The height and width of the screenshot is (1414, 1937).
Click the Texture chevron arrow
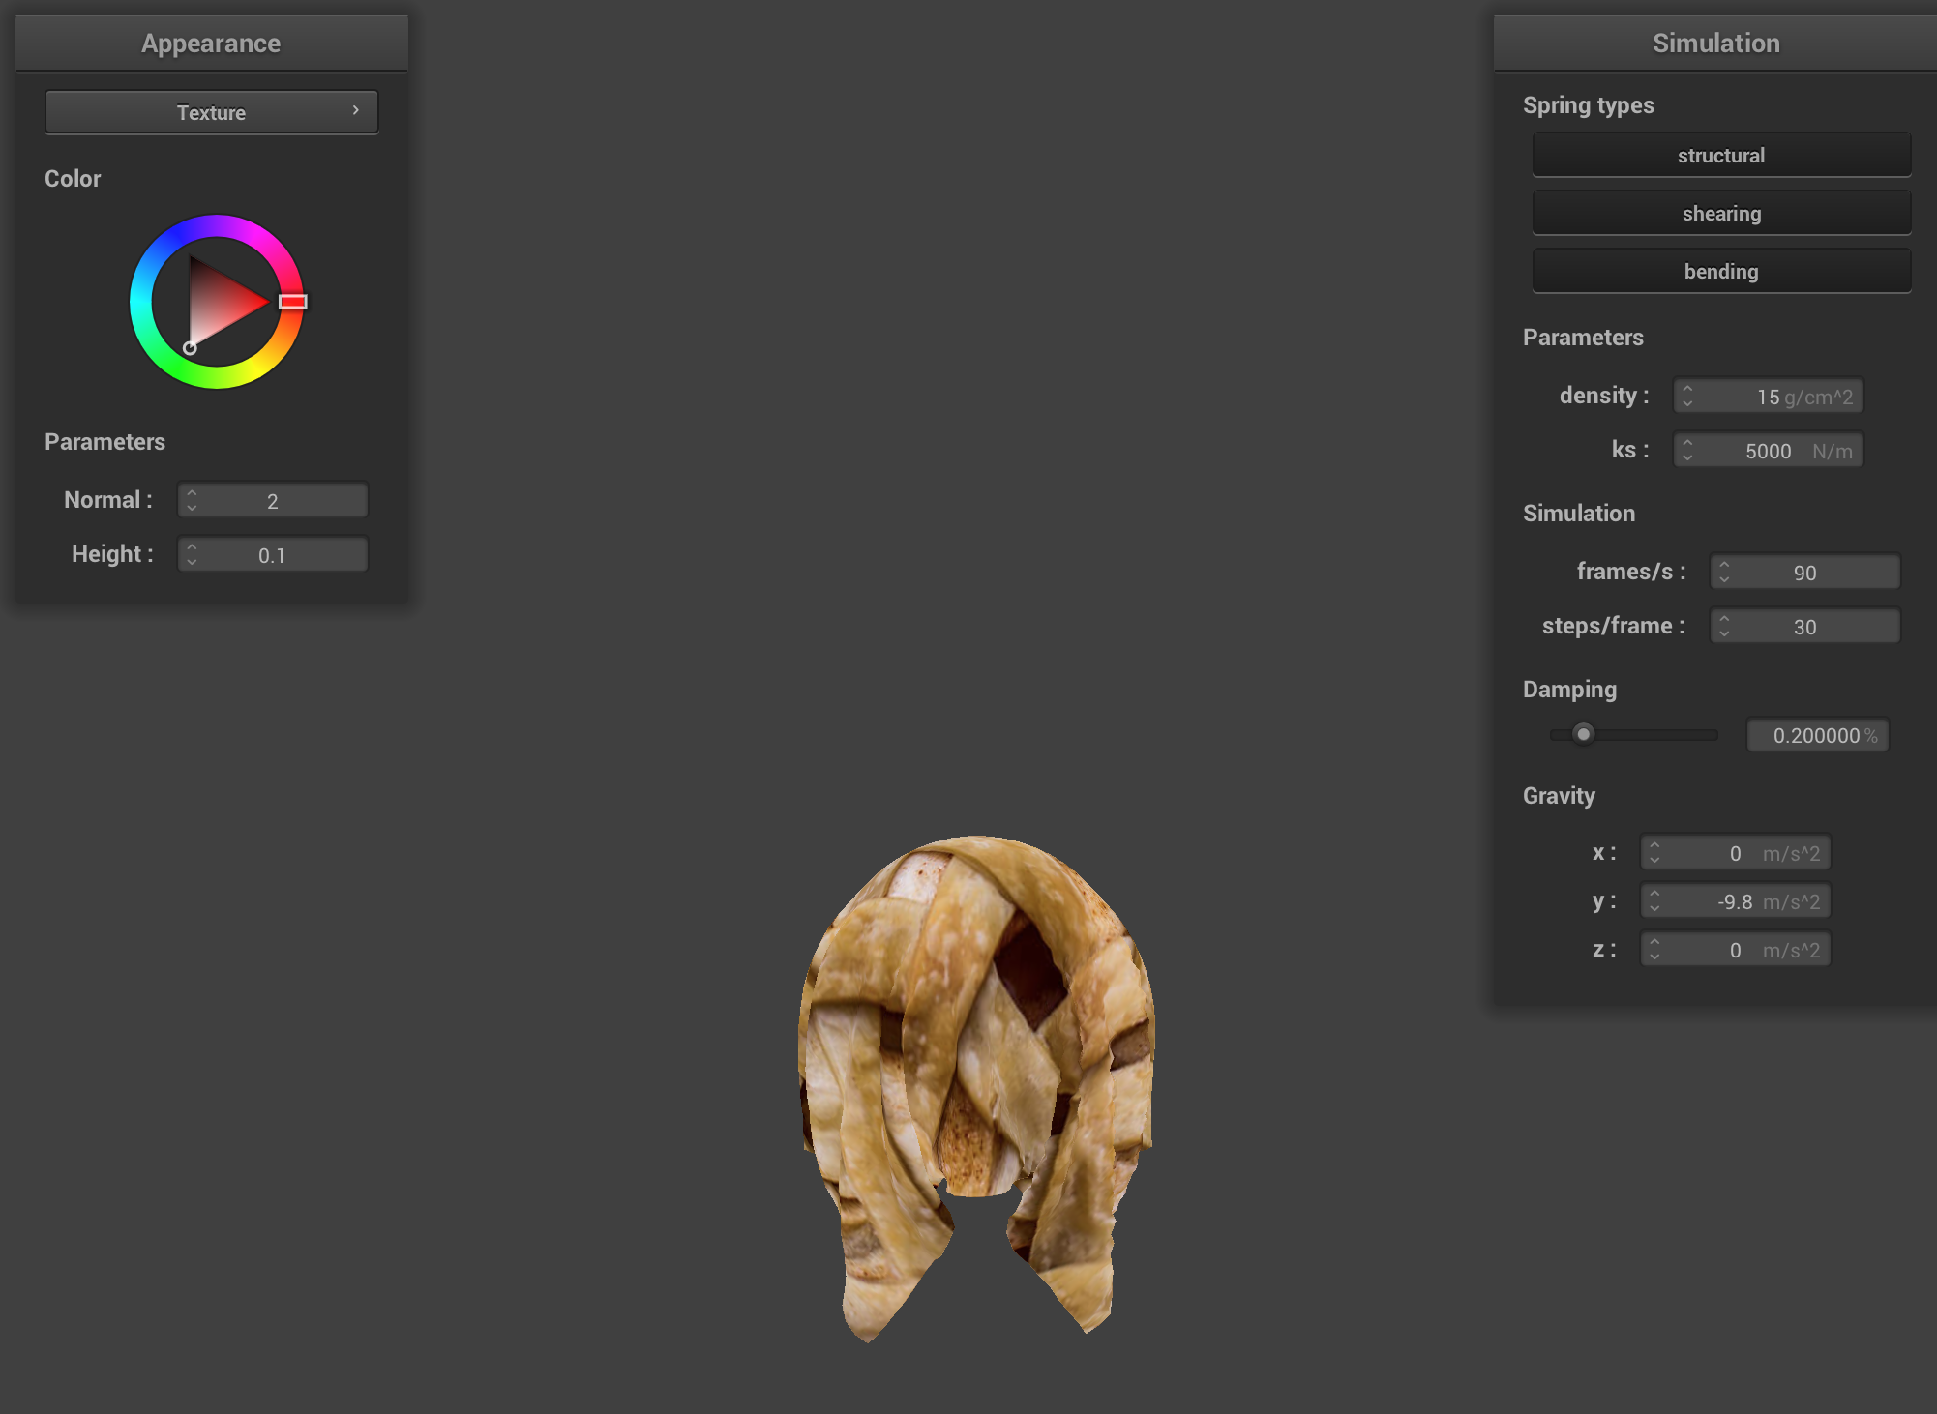(x=356, y=110)
